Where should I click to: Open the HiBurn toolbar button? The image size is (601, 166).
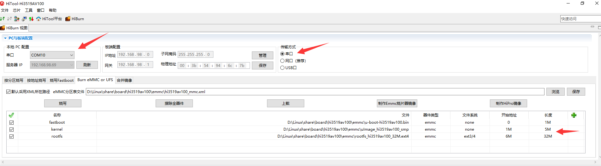point(74,19)
